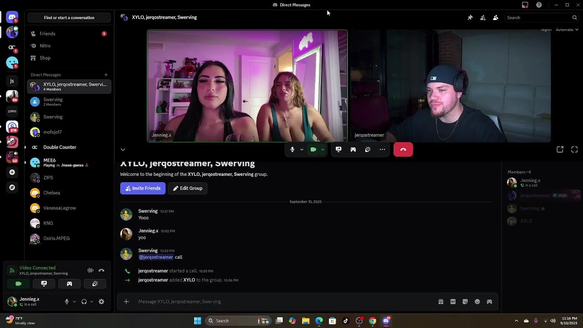This screenshot has width=583, height=328.
Task: Open the Osiris.MPEG direct message
Action: pyautogui.click(x=69, y=238)
